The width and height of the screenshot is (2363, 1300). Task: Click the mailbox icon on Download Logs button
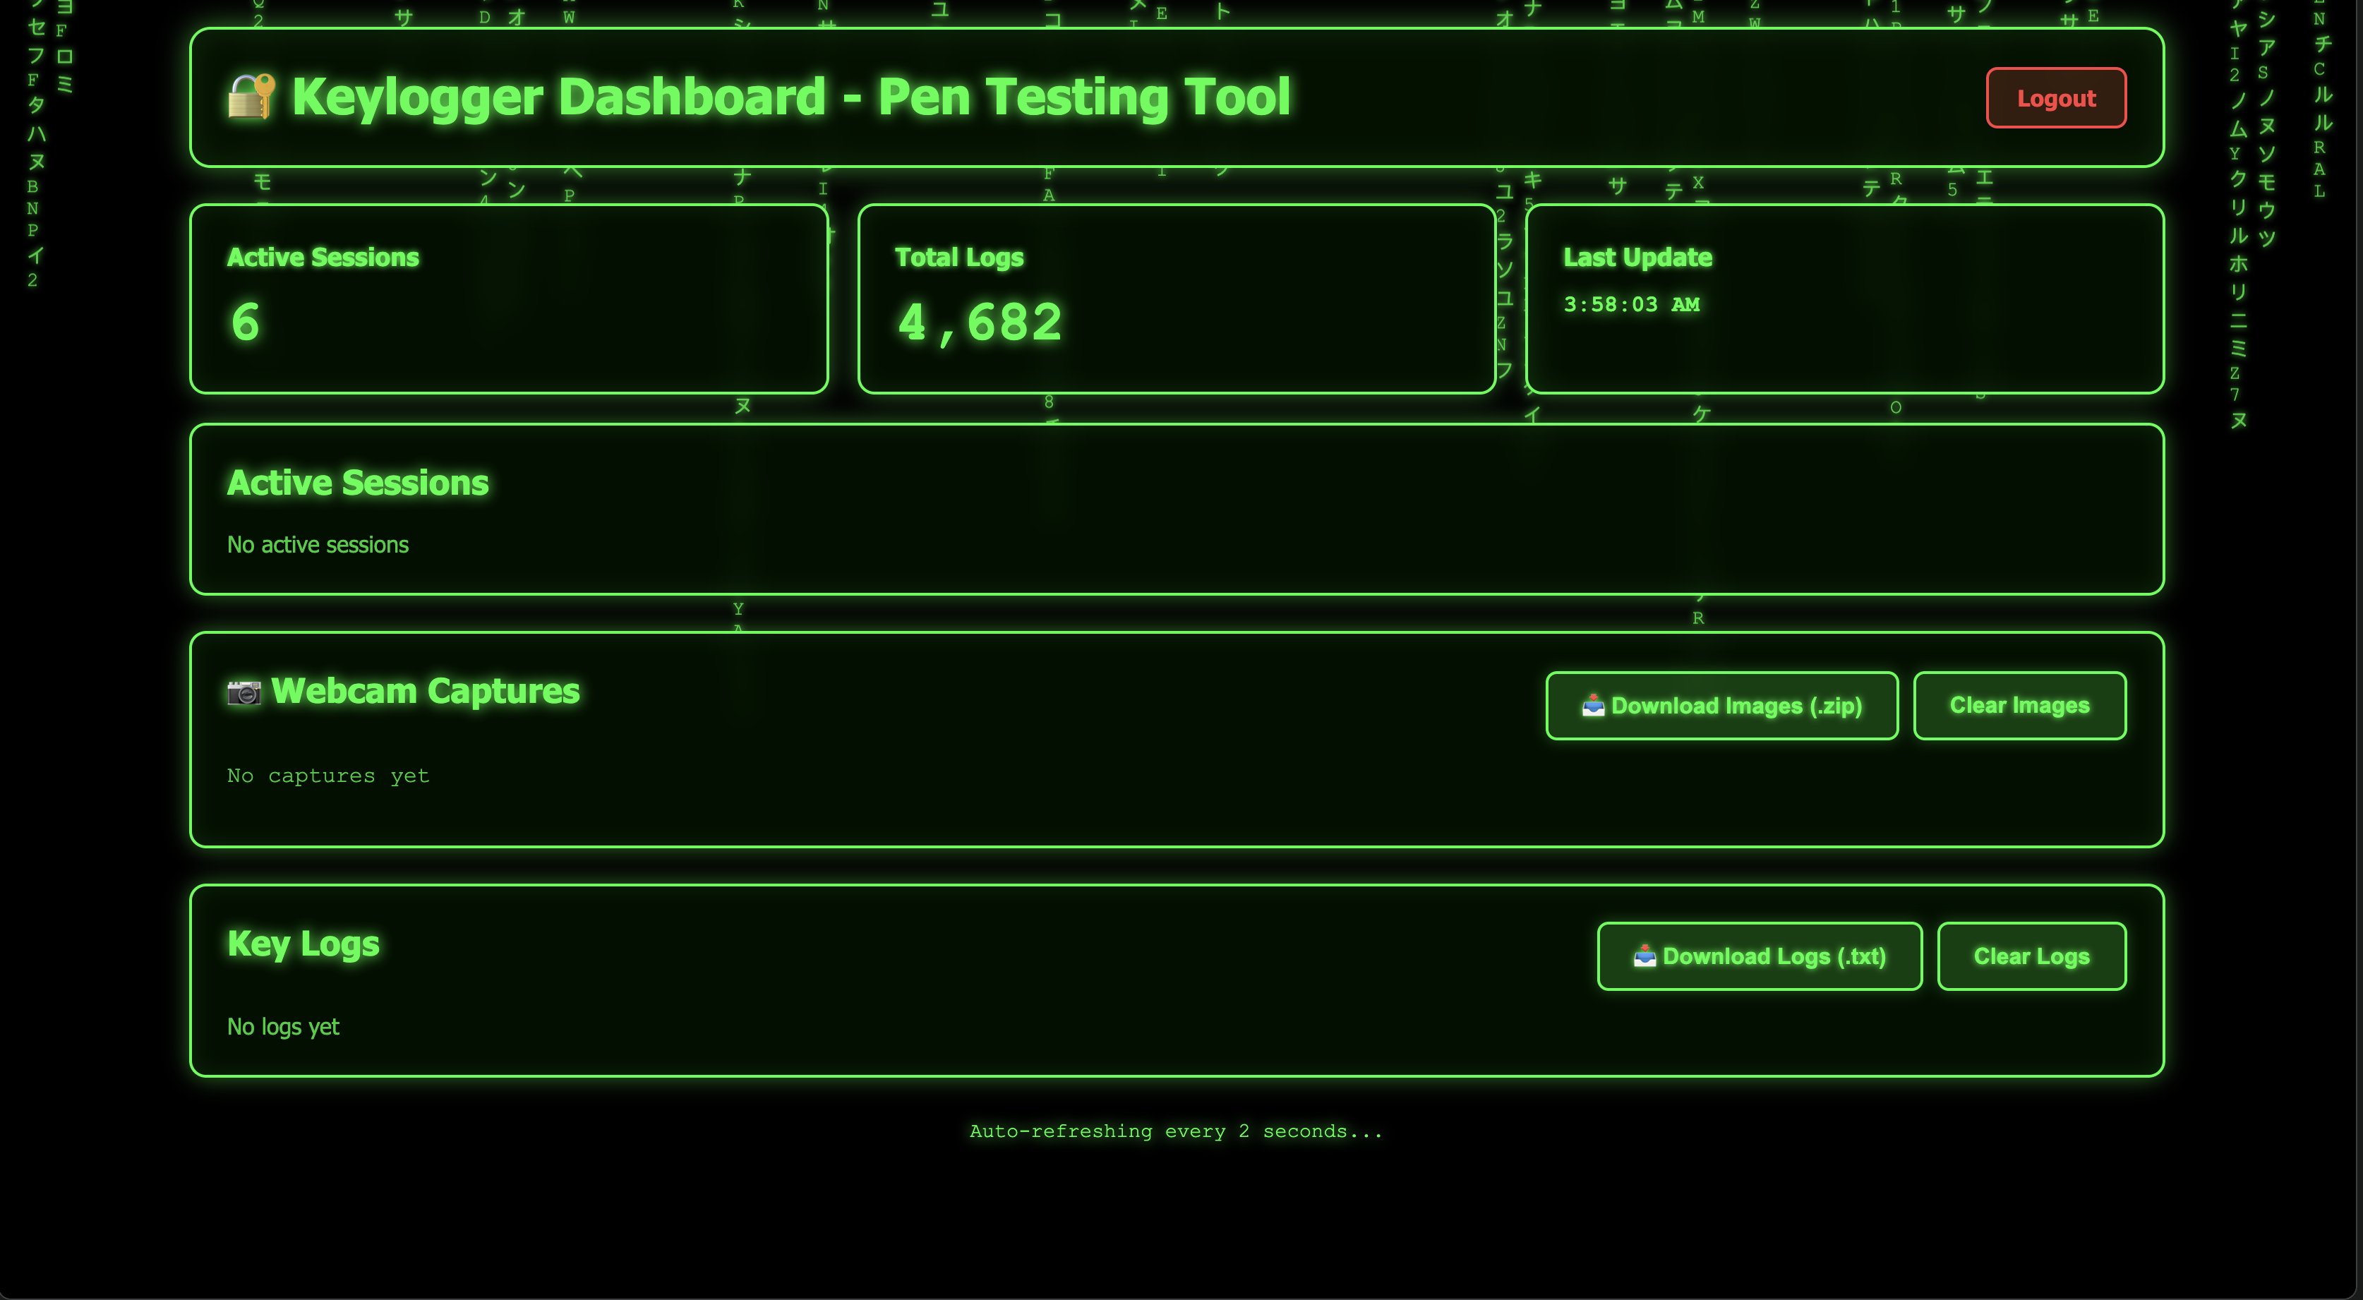click(1645, 956)
